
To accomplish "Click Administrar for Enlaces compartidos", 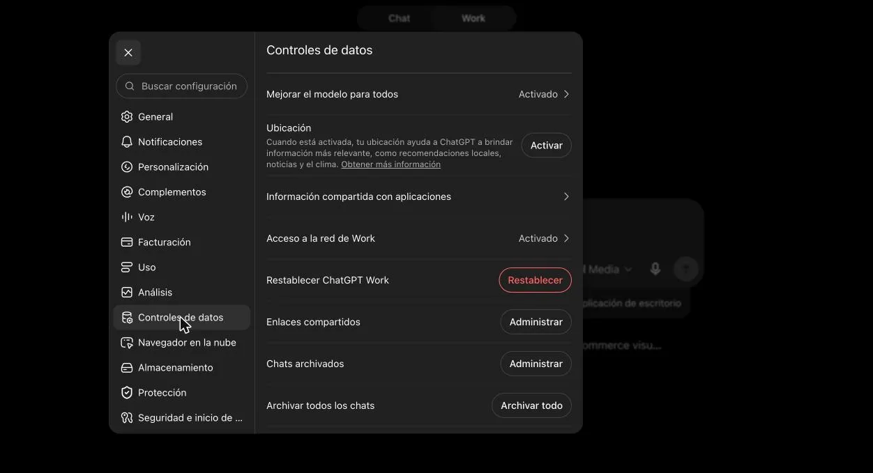I will tap(536, 322).
